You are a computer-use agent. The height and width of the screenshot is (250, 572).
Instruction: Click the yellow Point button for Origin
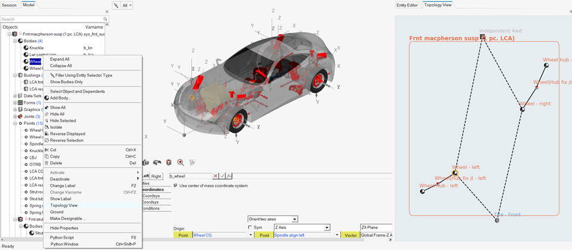pos(182,236)
